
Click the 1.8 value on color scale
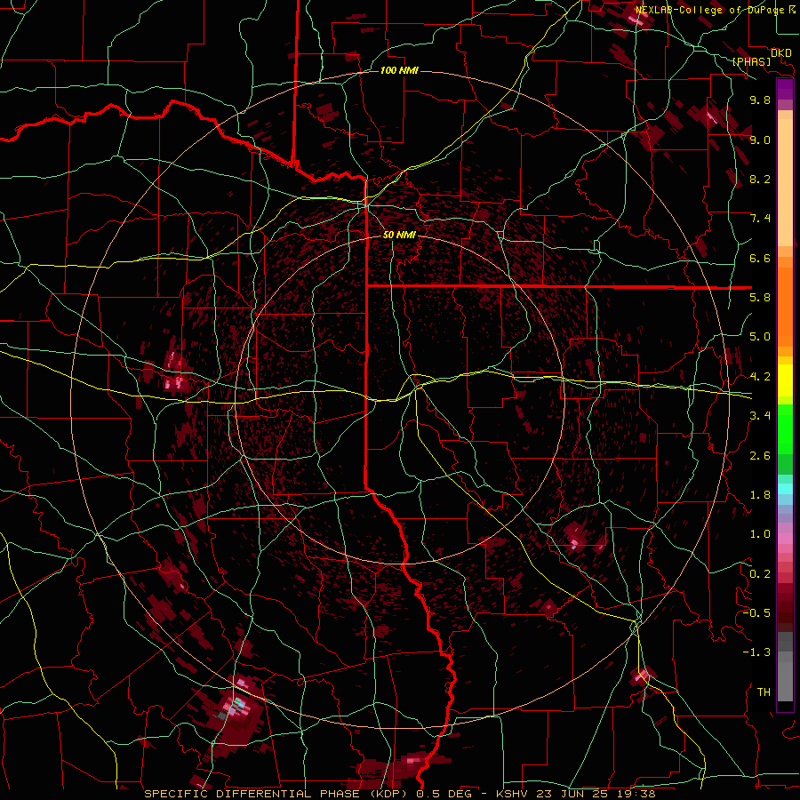pos(760,495)
